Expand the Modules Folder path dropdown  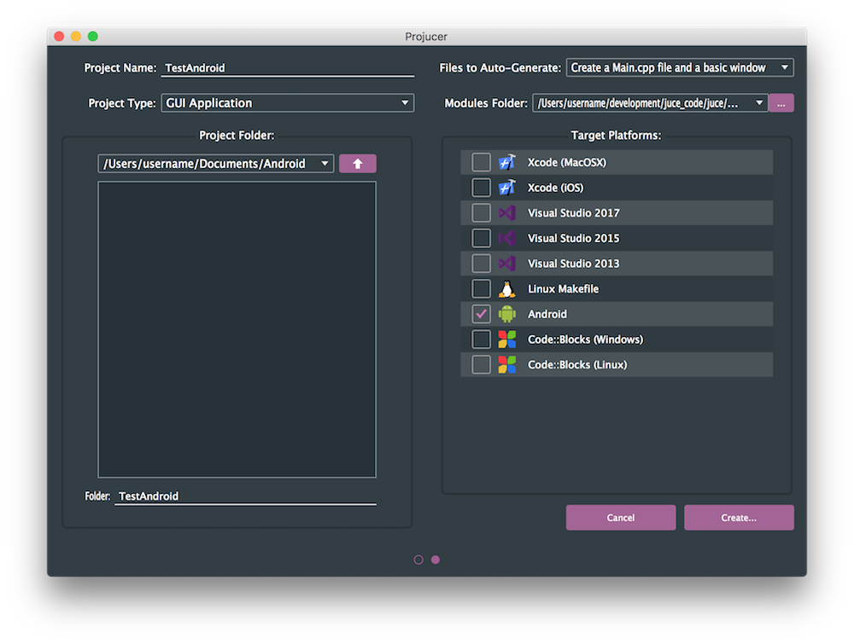[x=650, y=103]
